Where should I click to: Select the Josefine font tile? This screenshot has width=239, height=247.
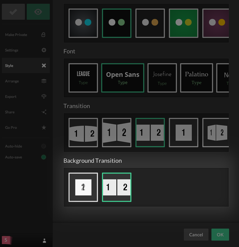click(162, 78)
